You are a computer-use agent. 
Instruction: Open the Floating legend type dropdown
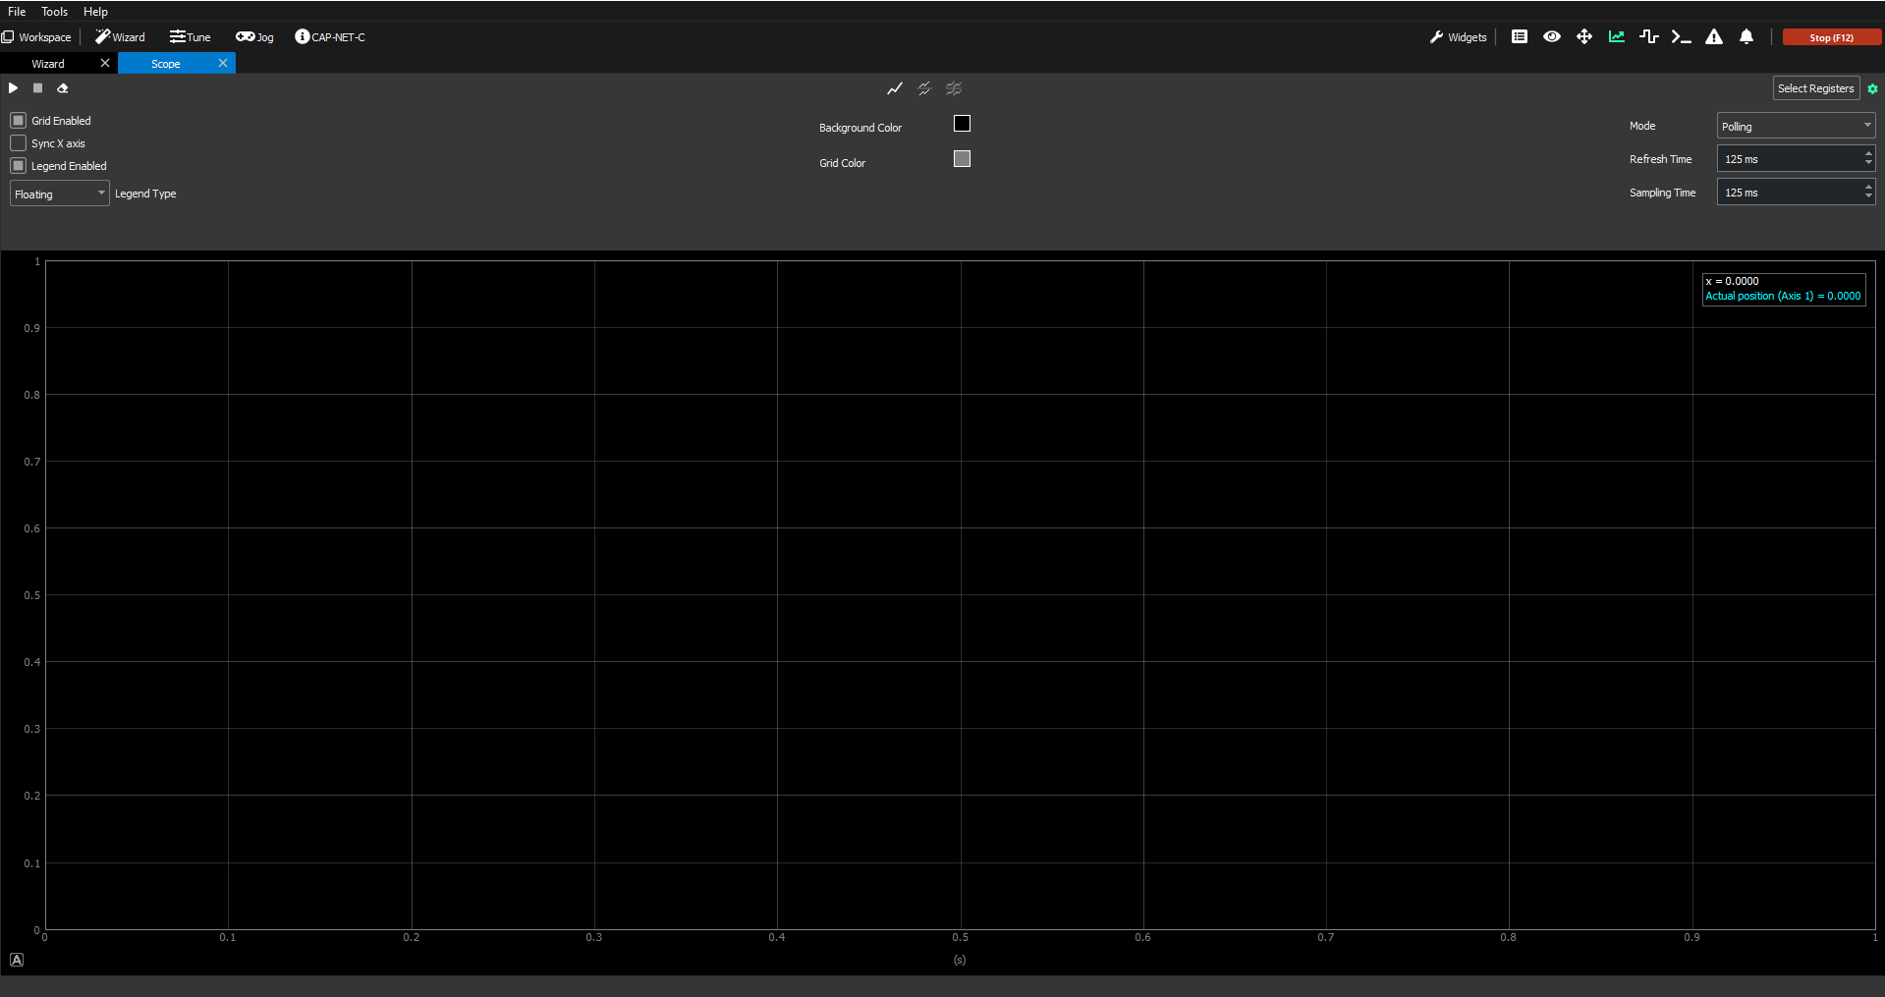[59, 194]
